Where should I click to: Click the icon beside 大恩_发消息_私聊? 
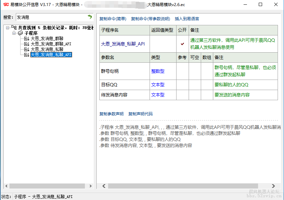27,49
